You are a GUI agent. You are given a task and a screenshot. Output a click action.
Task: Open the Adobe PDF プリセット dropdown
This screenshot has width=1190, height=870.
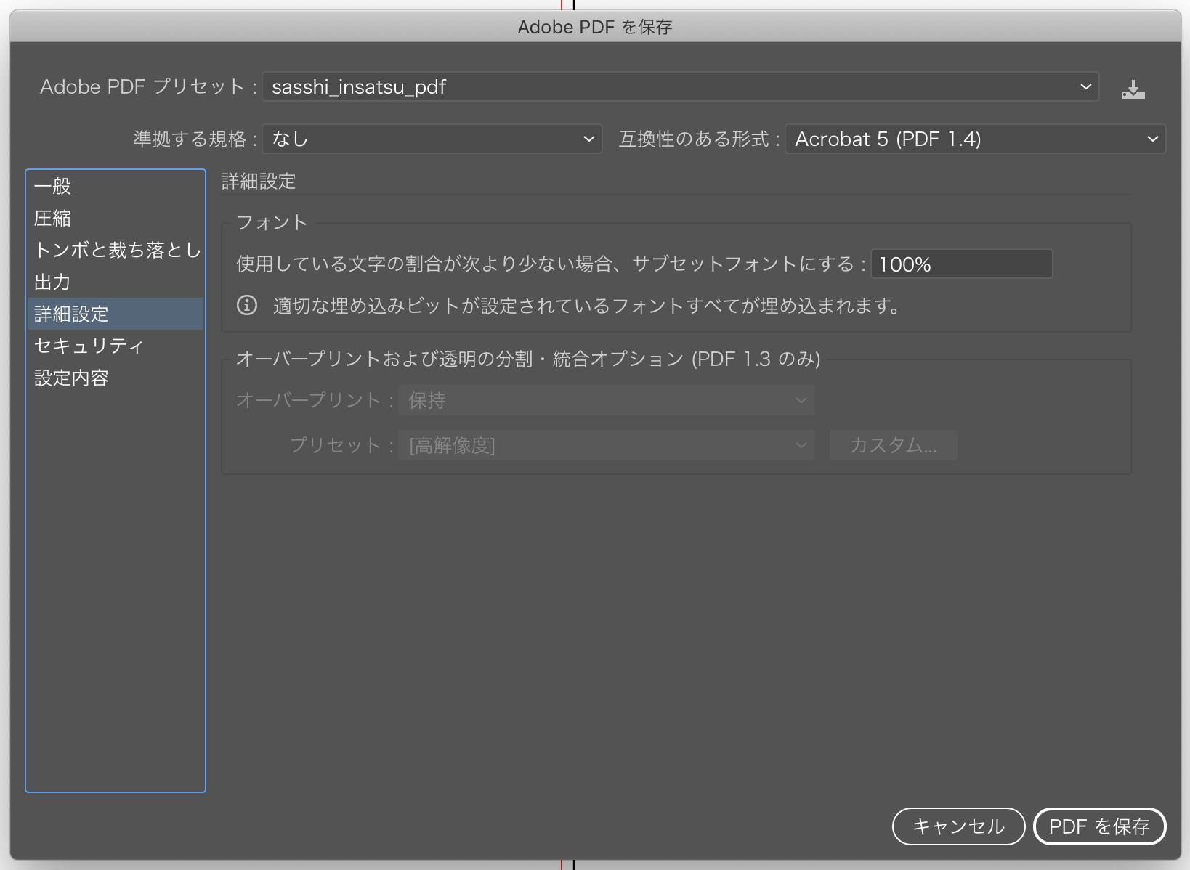(680, 86)
